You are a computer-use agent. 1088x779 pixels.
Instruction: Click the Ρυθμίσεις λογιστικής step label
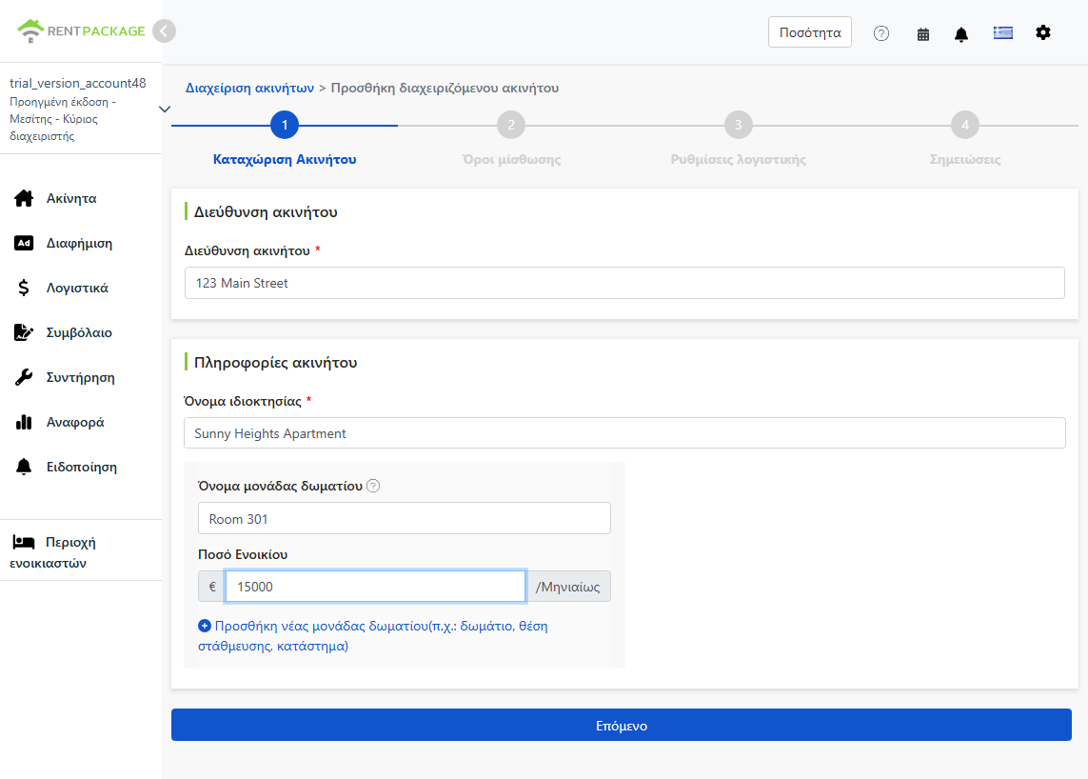tap(739, 160)
